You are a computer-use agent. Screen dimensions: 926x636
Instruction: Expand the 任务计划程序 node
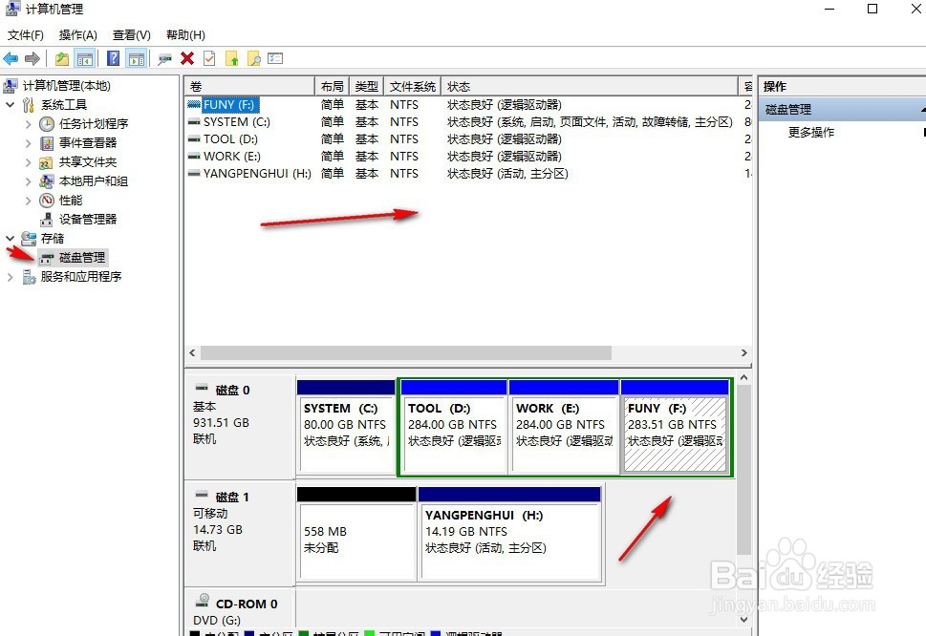(28, 124)
